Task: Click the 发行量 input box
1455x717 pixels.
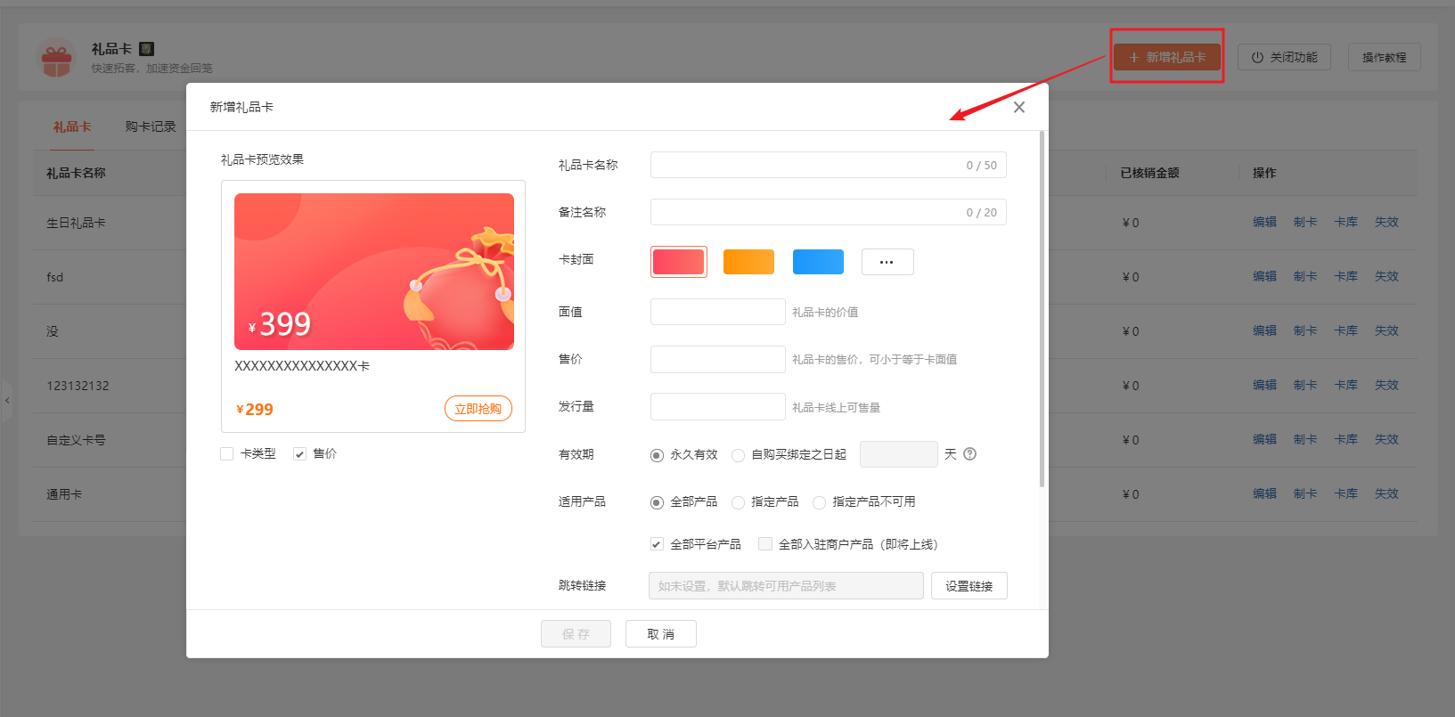Action: coord(717,406)
